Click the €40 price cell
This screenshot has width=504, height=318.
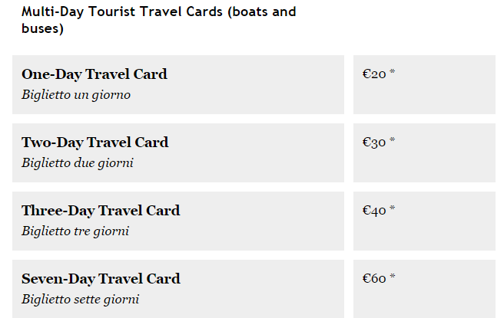coord(424,221)
